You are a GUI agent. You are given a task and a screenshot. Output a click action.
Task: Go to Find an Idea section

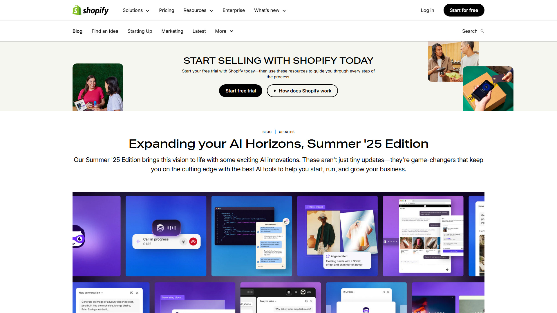coord(105,31)
